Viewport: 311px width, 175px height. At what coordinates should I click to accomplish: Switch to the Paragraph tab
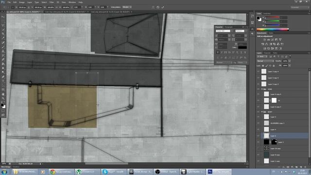point(229,27)
